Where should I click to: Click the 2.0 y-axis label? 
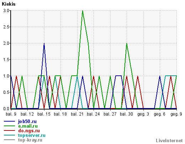tap(6, 43)
